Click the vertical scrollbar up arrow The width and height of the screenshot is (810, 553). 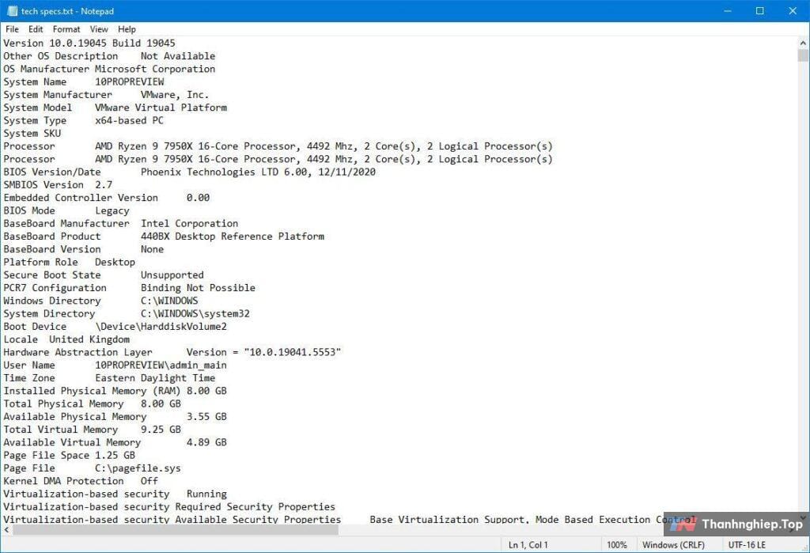click(x=803, y=43)
